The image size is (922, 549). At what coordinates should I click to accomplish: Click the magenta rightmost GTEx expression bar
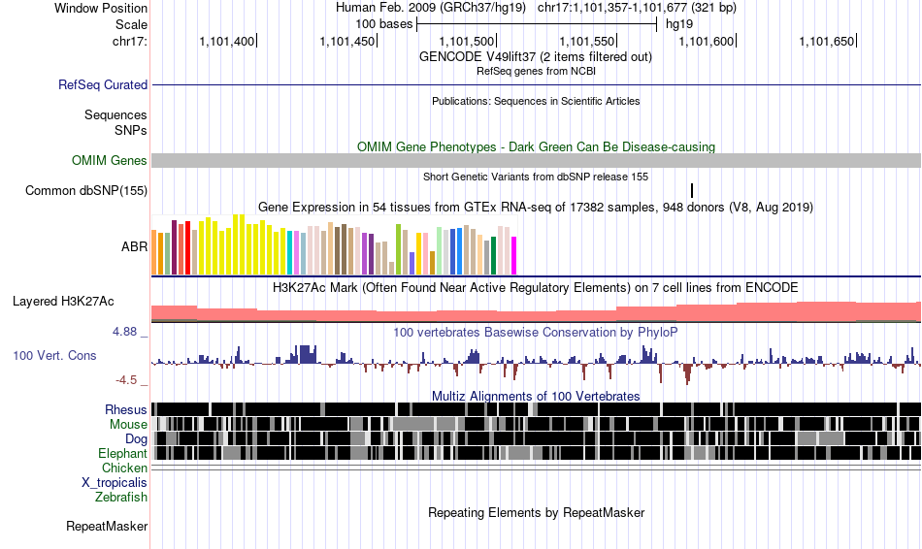[514, 256]
